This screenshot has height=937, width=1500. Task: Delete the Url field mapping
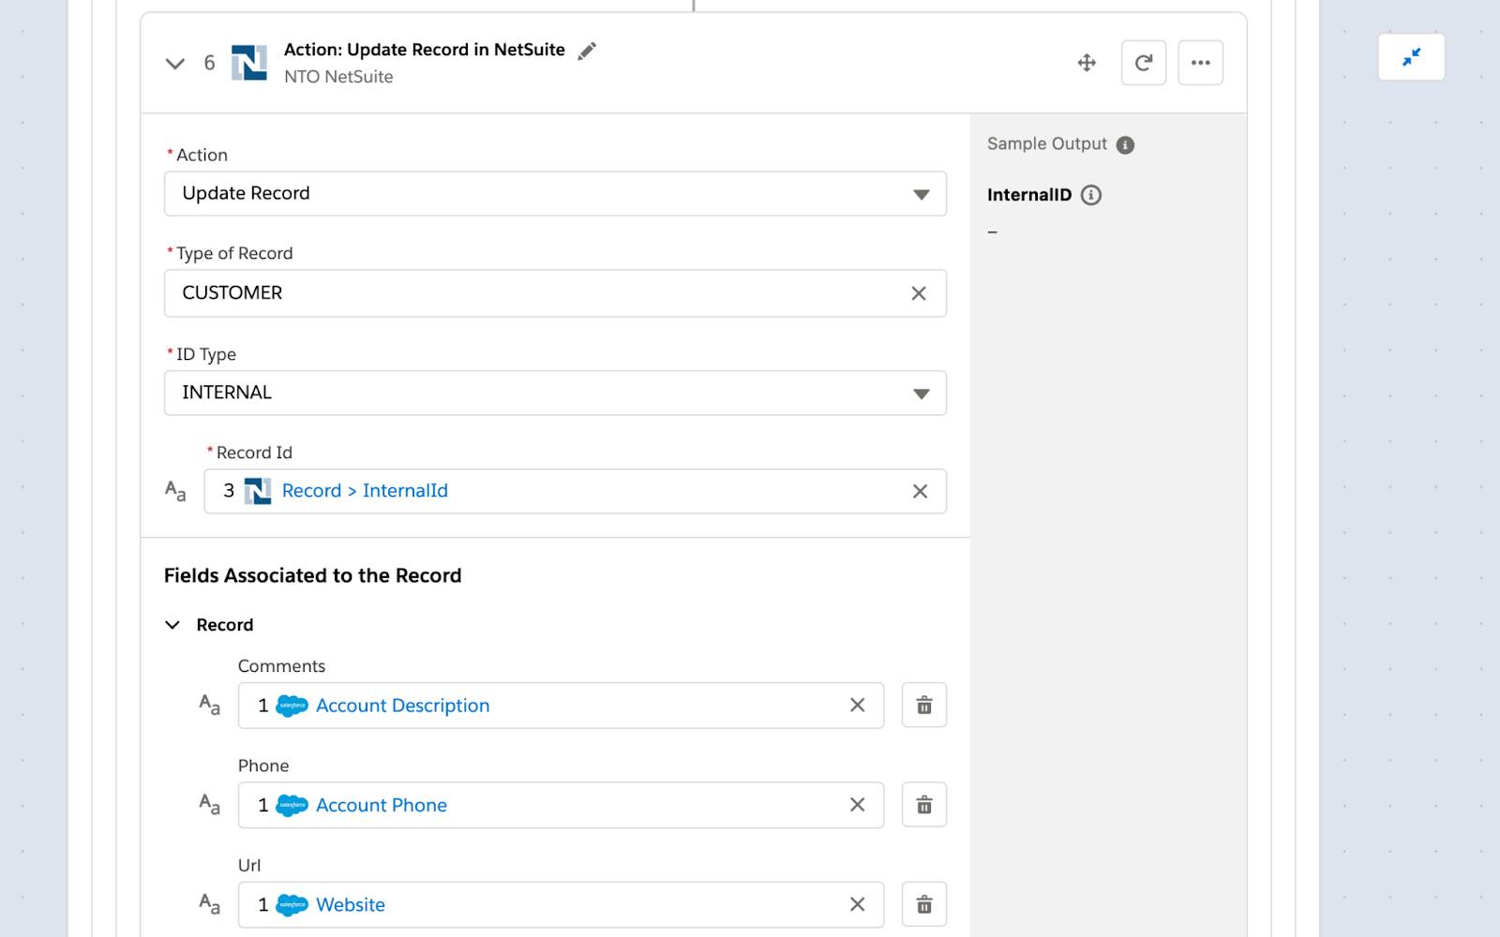tap(923, 904)
